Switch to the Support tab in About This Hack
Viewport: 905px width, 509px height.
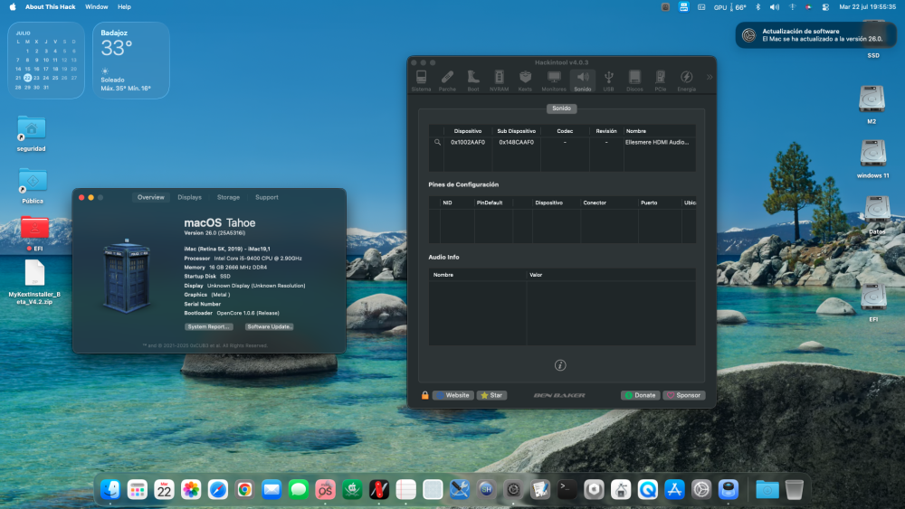[267, 197]
